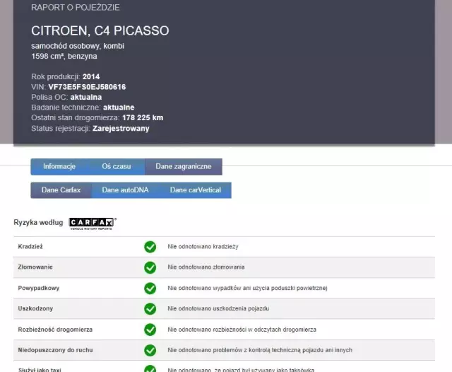The width and height of the screenshot is (452, 372).
Task: Click the Uszkodzony row label
Action: 35,308
